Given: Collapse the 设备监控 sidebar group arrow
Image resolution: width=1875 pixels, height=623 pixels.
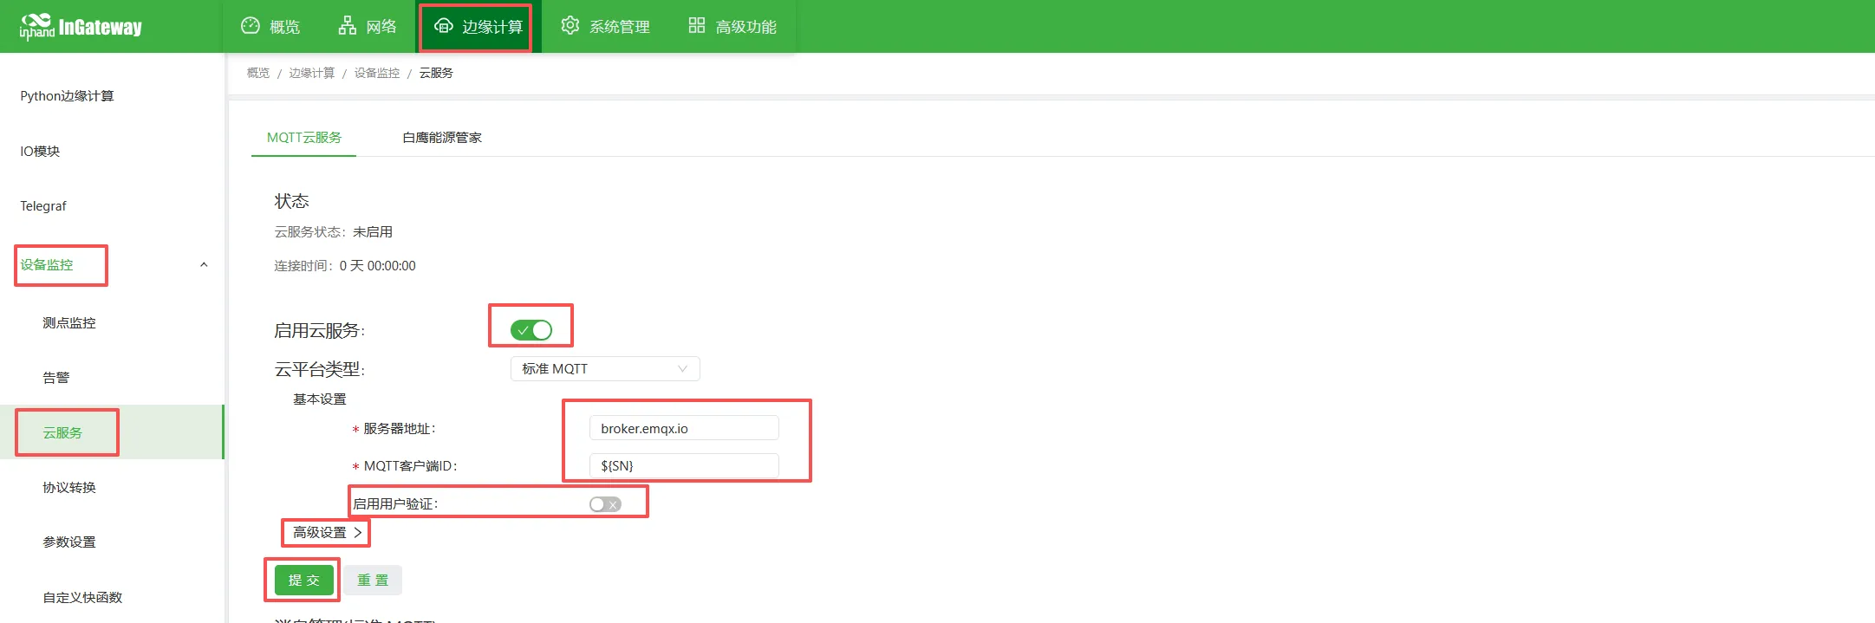Looking at the screenshot, I should [x=204, y=265].
